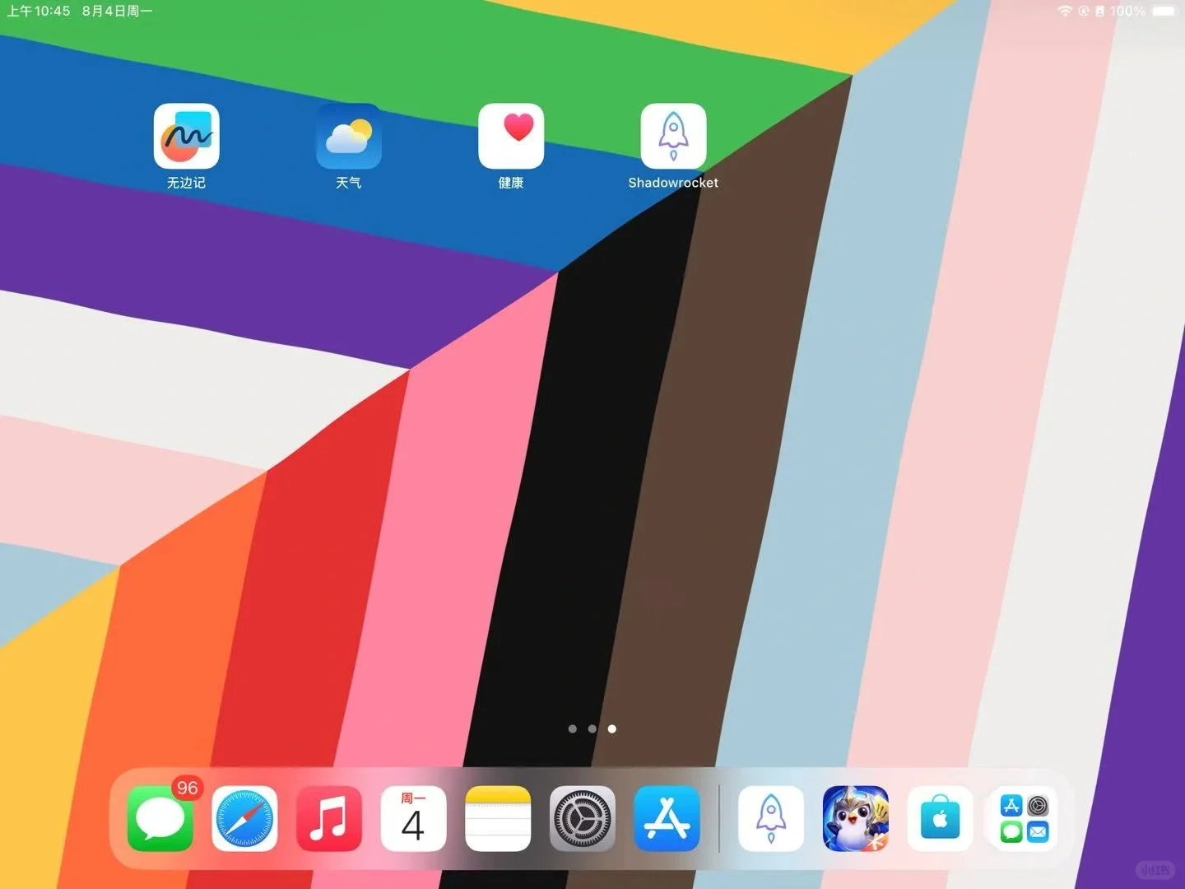Open Settings gear in the dock
Image resolution: width=1185 pixels, height=889 pixels.
tap(582, 819)
